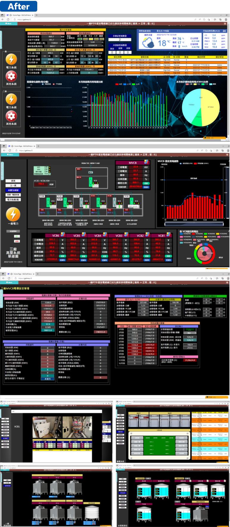Open a new tab in the dashboard browser window
This screenshot has height=527, width=230.
tap(37, 15)
